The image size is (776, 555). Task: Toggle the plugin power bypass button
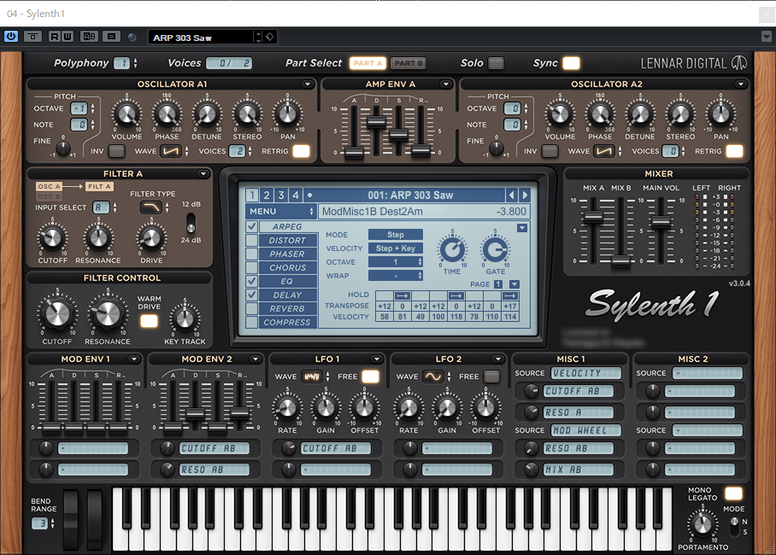[11, 36]
